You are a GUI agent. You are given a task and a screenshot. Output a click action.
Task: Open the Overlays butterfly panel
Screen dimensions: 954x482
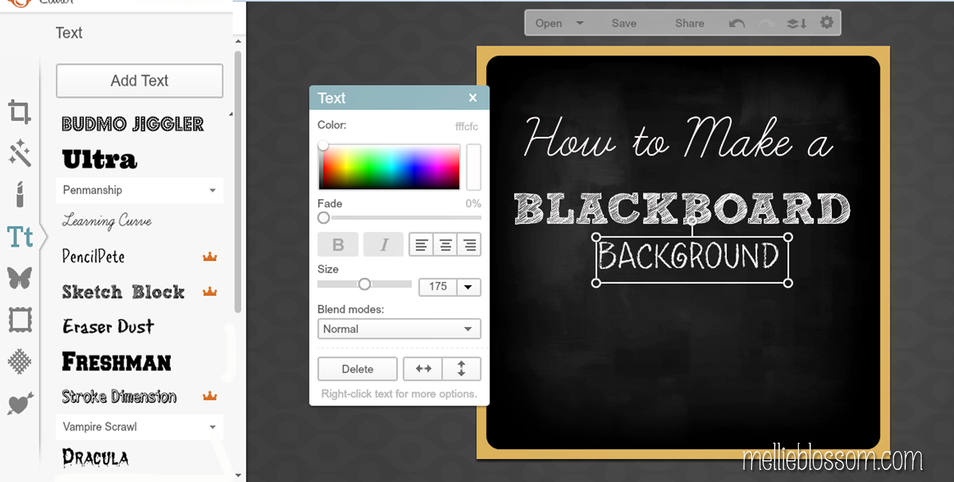tap(20, 278)
